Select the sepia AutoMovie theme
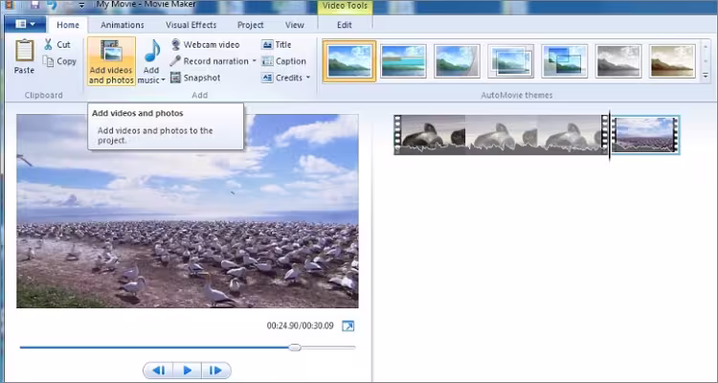The height and width of the screenshot is (383, 718). [x=672, y=61]
